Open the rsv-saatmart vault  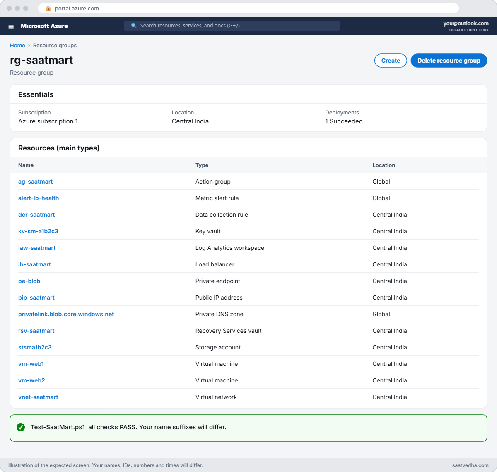[x=36, y=331]
